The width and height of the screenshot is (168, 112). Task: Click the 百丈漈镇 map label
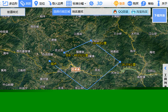coord(48,54)
